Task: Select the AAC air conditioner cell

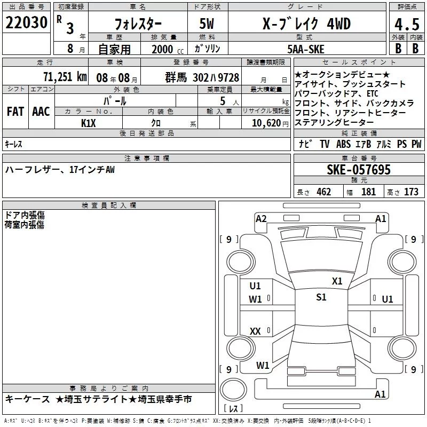Action: pyautogui.click(x=41, y=112)
